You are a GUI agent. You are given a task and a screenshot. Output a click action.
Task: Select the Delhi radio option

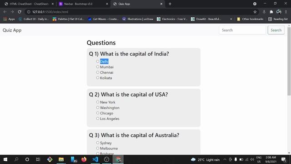point(98,61)
